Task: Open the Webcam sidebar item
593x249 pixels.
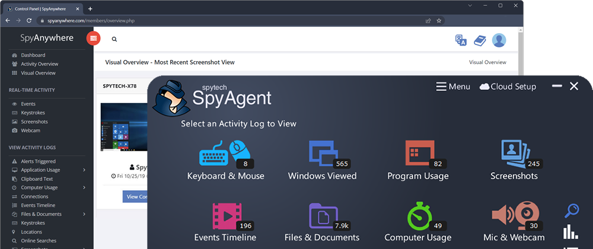Action: tap(30, 130)
